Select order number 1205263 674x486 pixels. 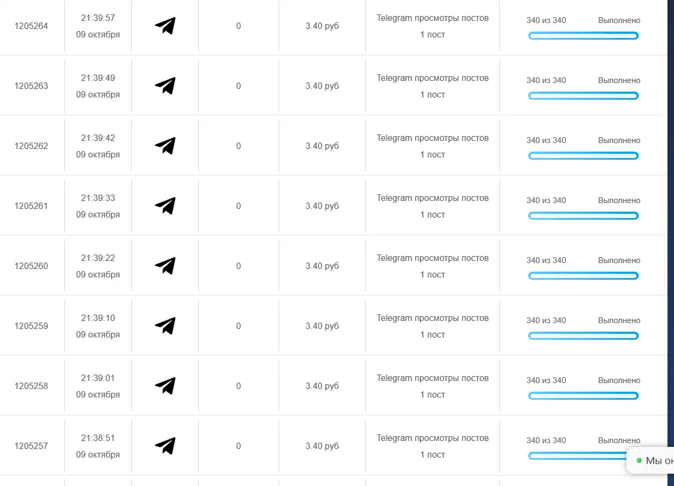31,86
